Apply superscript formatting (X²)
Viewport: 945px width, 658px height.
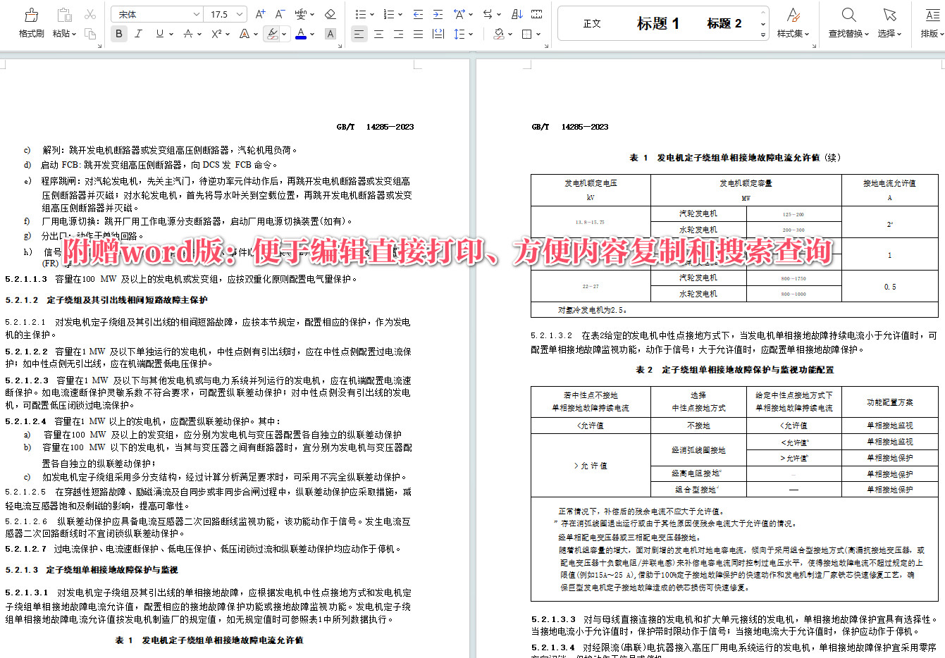pyautogui.click(x=216, y=33)
